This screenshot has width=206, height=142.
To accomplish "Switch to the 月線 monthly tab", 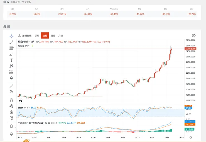I will coord(61,36).
